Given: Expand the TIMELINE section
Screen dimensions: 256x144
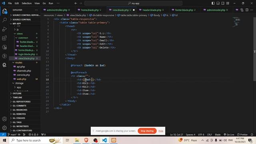Looking at the screenshot, I should click(25, 98).
